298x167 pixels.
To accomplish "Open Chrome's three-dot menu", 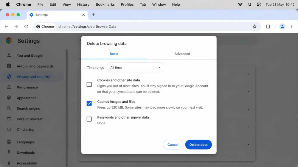I will (x=292, y=26).
